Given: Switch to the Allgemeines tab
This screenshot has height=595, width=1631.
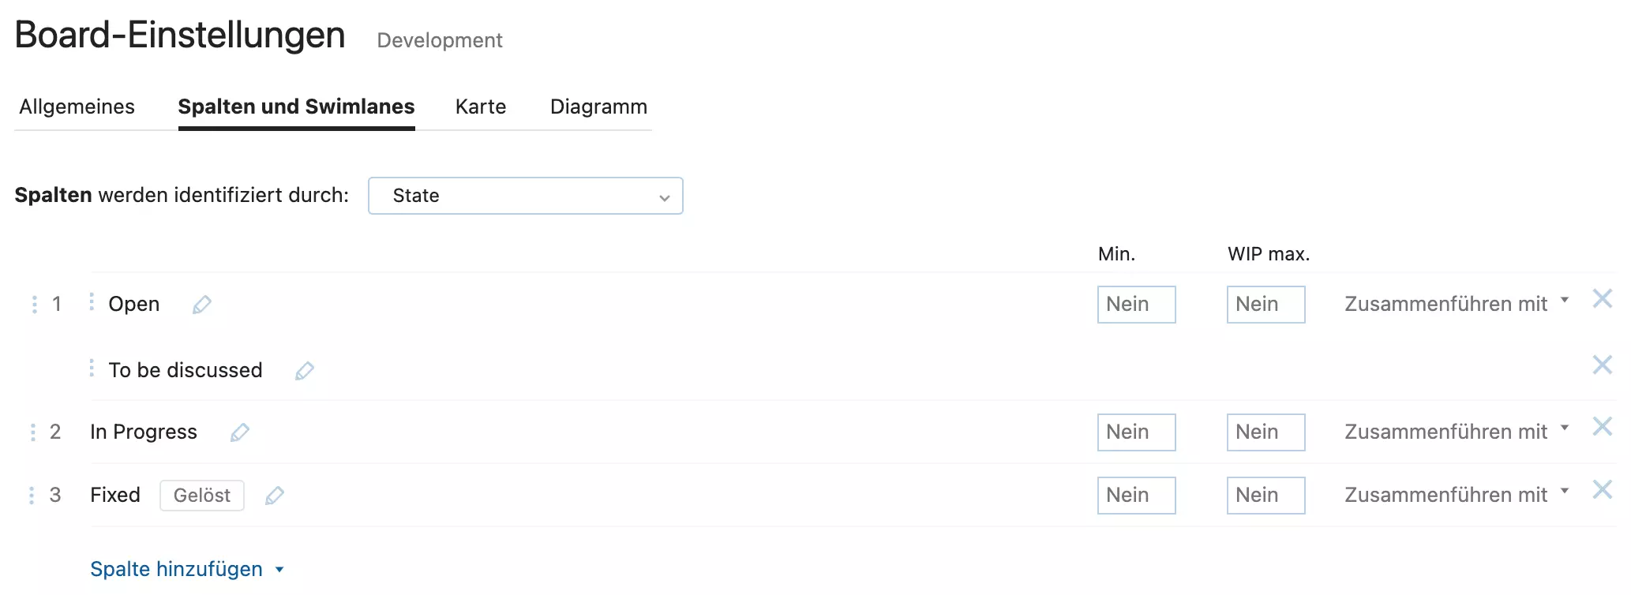Looking at the screenshot, I should [x=77, y=107].
